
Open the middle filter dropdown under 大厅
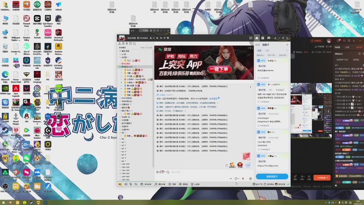(x=272, y=55)
